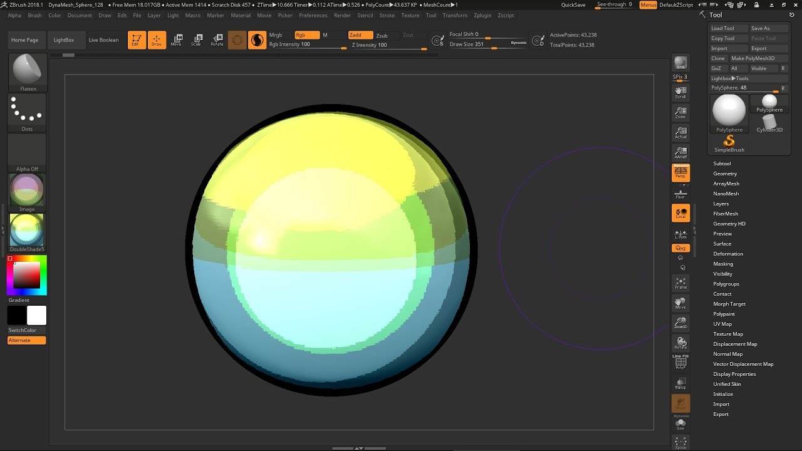Image resolution: width=802 pixels, height=451 pixels.
Task: Select the Cylinder3D tool
Action: click(769, 123)
